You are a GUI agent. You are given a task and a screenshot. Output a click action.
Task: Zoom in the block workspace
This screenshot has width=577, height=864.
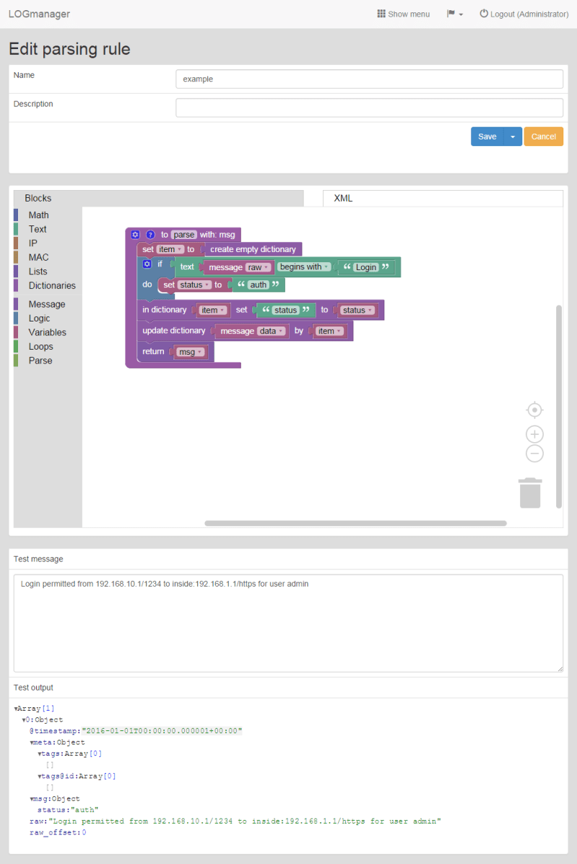(534, 434)
